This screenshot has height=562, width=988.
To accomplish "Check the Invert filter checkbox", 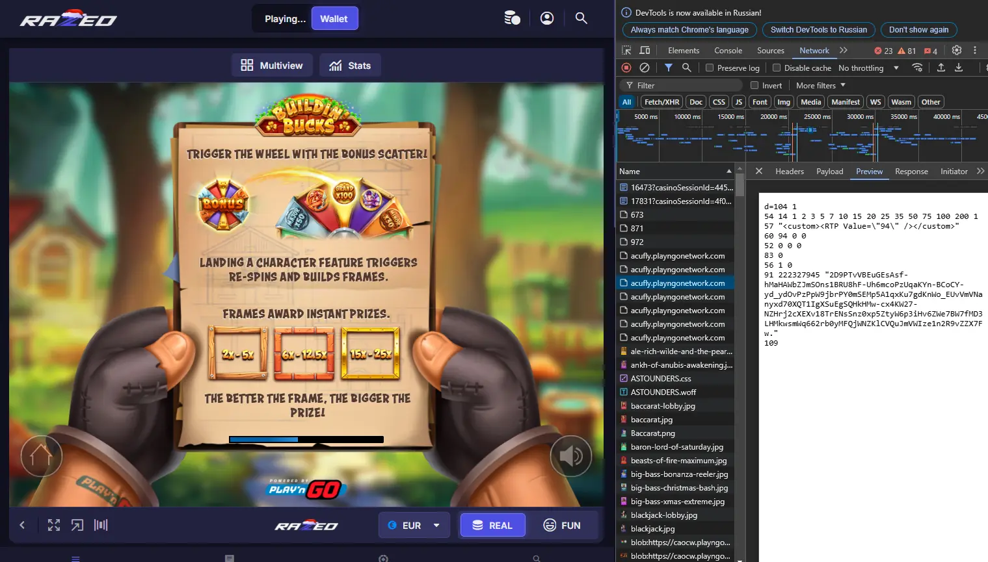I will point(754,85).
